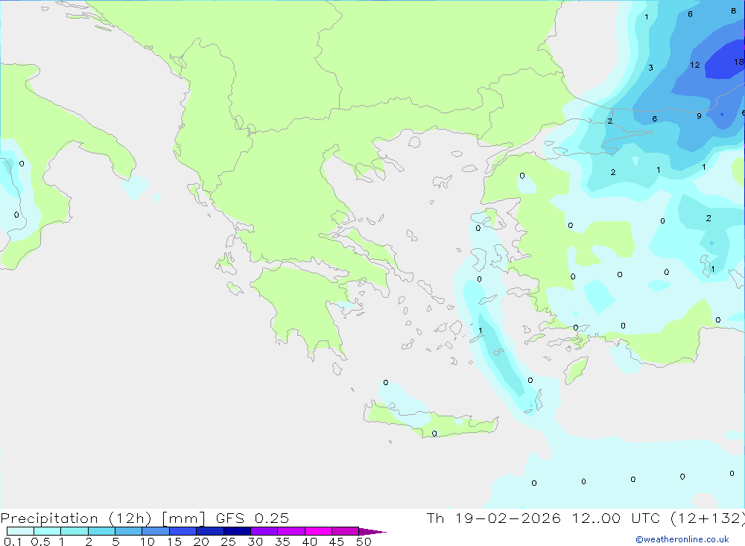Click the legend label "50"
Screen dimensions: 745x546
tap(364, 542)
